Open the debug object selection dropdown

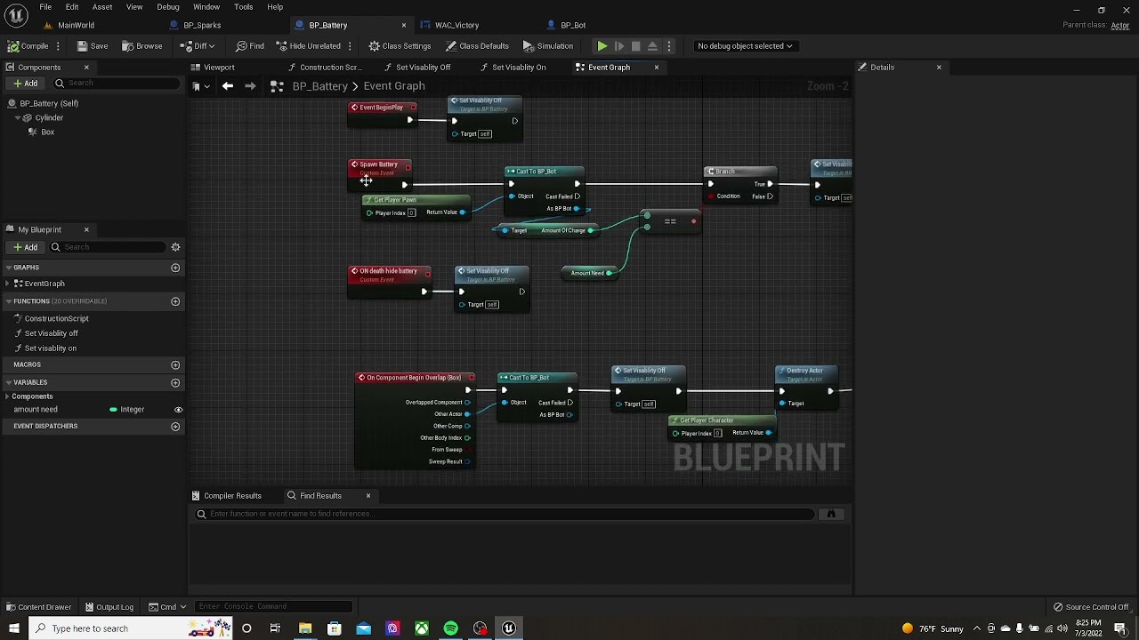(745, 46)
